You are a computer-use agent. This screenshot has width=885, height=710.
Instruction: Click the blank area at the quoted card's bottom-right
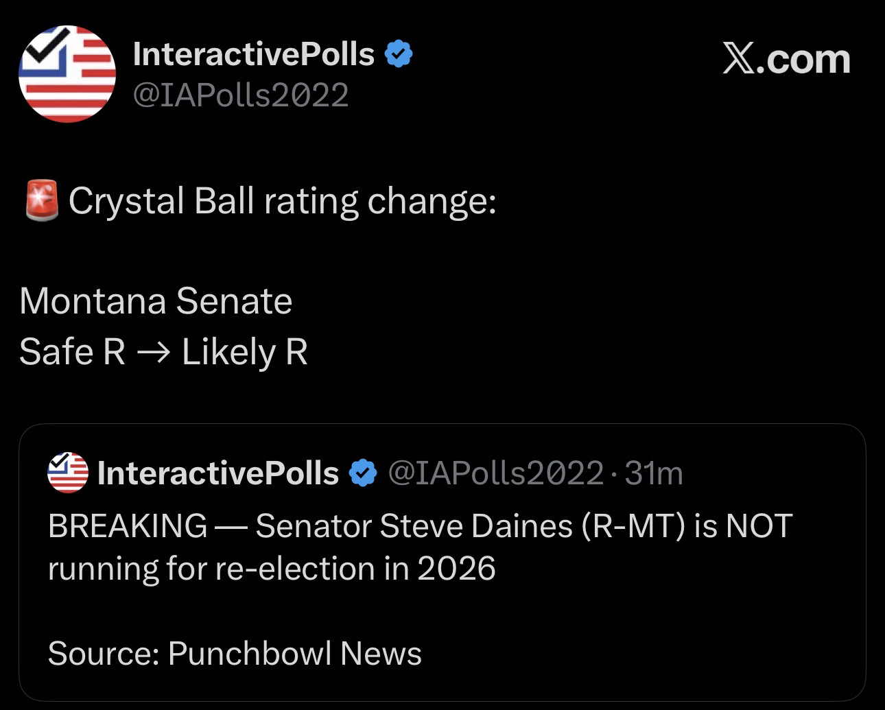point(755,659)
